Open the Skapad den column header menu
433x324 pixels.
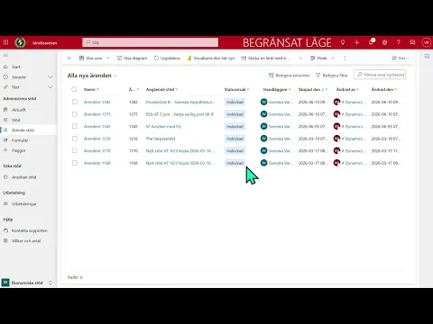pos(313,89)
